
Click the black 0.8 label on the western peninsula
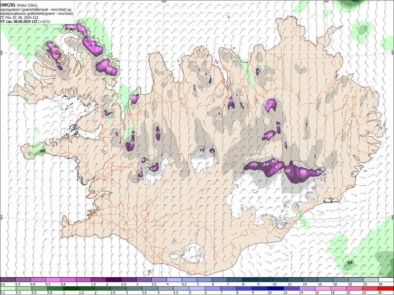43,151
